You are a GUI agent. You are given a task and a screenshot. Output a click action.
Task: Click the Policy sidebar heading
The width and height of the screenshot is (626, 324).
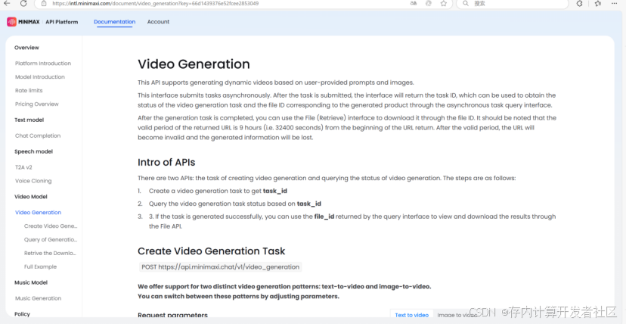(x=23, y=314)
